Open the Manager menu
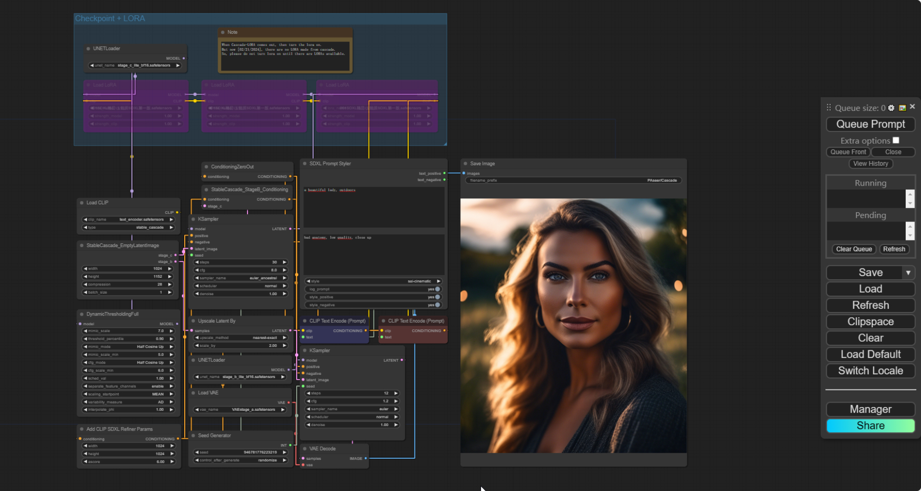The width and height of the screenshot is (921, 491). 870,409
